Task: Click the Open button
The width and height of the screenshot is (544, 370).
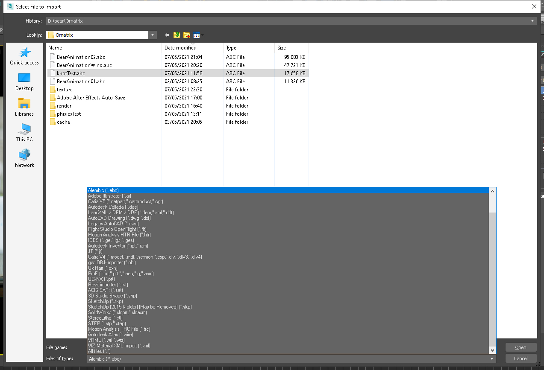Action: tap(520, 347)
